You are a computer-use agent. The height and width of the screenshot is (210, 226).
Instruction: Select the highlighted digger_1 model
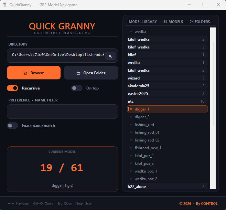167,109
